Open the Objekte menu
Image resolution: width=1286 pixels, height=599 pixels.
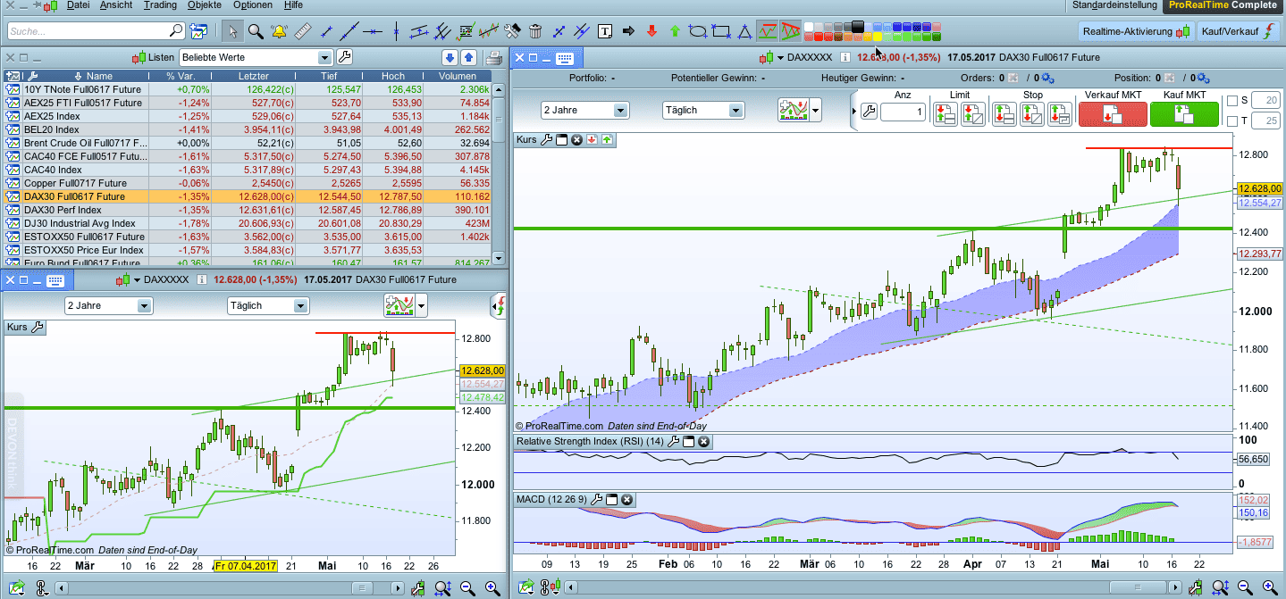[x=206, y=5]
